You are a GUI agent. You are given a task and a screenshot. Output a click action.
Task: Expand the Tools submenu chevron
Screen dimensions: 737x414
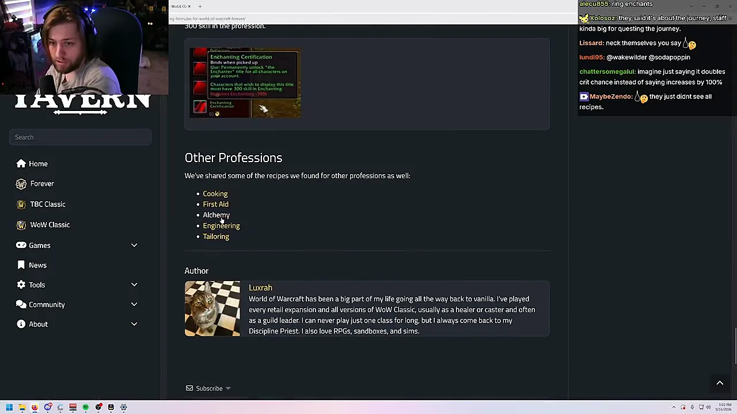coord(134,285)
